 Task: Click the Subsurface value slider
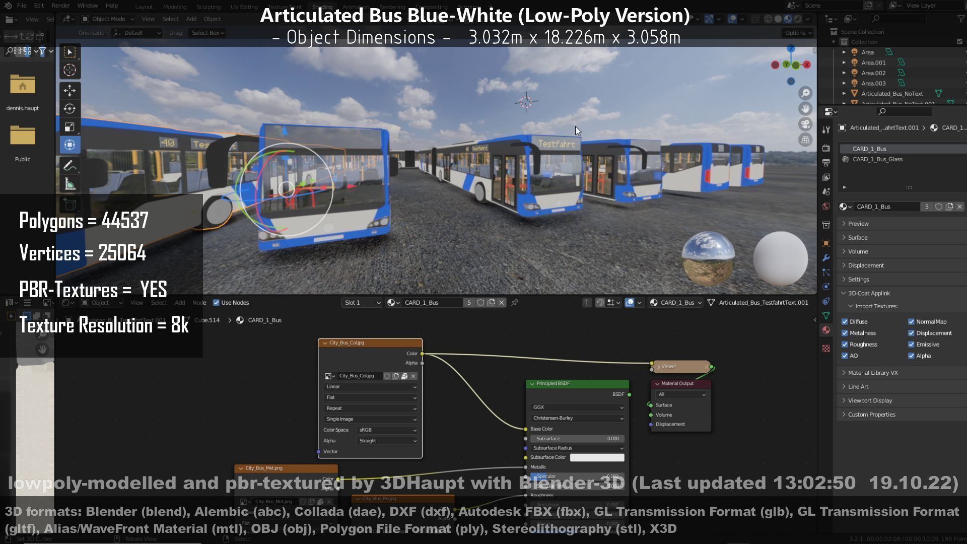point(577,439)
